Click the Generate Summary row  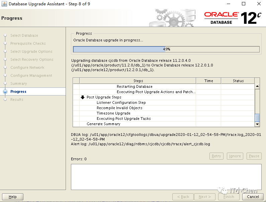pyautogui.click(x=164, y=124)
